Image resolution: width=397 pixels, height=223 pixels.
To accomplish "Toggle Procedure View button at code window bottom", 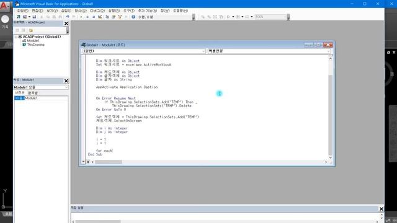I will click(83, 162).
